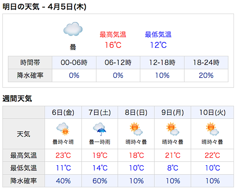The width and height of the screenshot is (236, 189).
Task: Click the weather icon for 10日(火)
Action: pyautogui.click(x=212, y=129)
